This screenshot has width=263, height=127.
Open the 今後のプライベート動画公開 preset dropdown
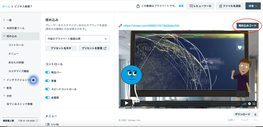tap(77, 39)
